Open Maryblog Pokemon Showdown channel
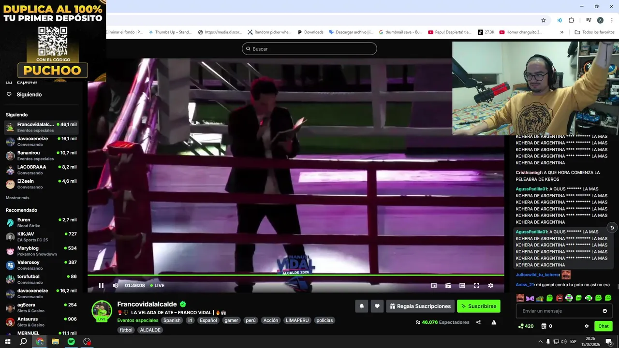 [42, 251]
